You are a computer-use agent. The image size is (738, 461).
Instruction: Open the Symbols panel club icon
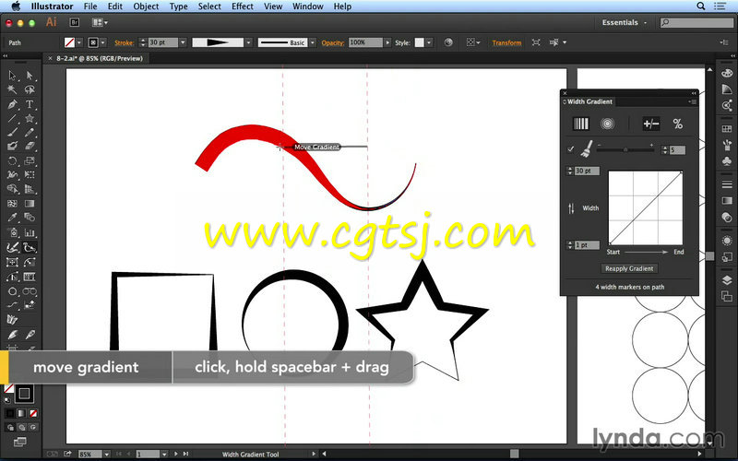point(727,160)
